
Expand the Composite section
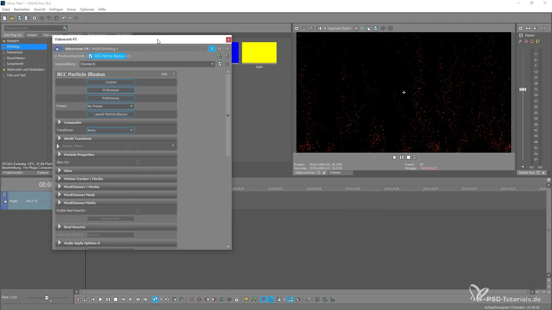pos(59,122)
